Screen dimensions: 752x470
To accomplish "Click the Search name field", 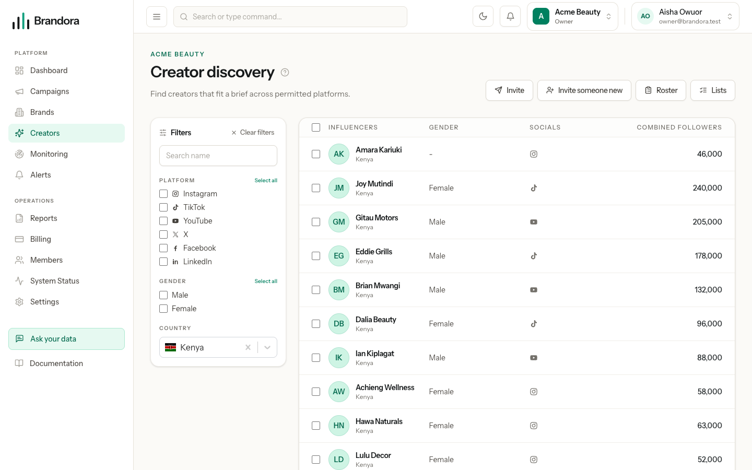I will tap(218, 156).
